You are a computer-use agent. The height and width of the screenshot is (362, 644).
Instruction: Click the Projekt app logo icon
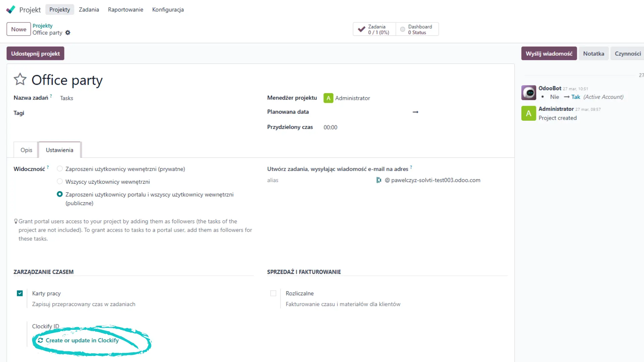[x=11, y=9]
